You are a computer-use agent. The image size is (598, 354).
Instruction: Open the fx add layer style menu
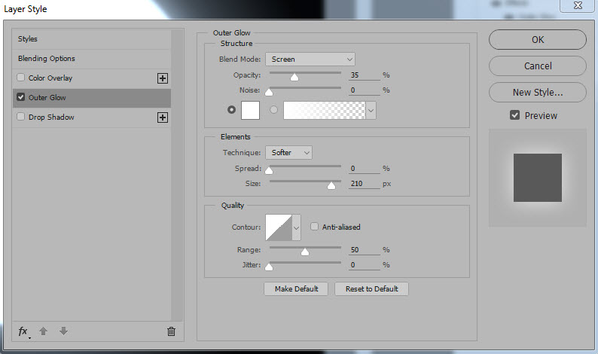point(23,331)
